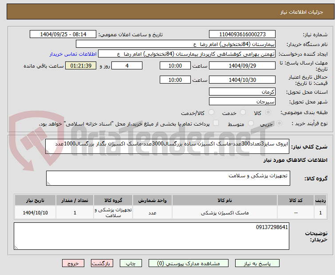
Task: Click the جزئیات اطلاعات نیاز page title
Action: (x=302, y=12)
